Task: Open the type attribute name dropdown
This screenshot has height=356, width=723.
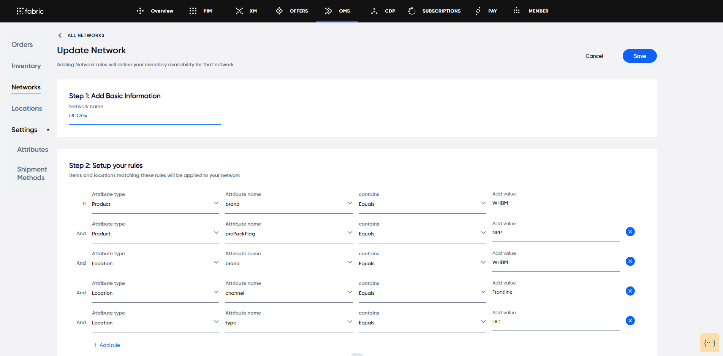Action: [x=289, y=323]
